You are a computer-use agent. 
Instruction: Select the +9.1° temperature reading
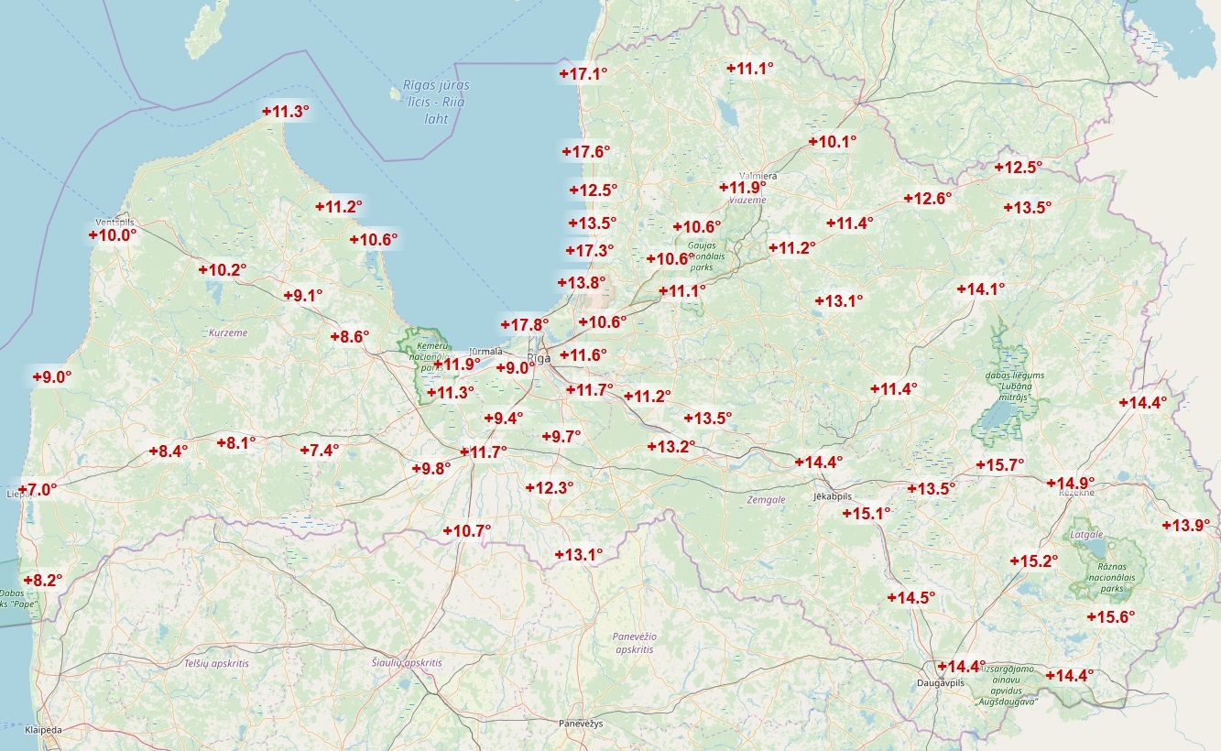[303, 296]
